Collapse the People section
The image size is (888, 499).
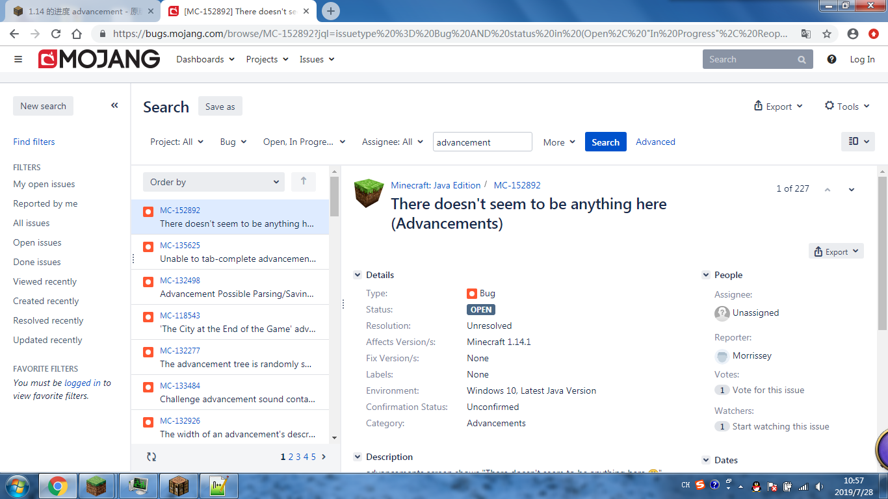[706, 275]
